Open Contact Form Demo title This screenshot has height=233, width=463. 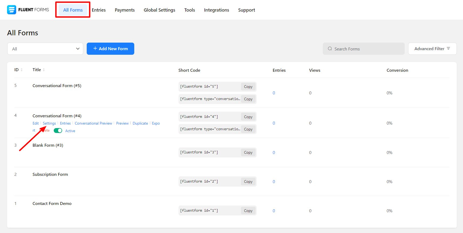click(x=52, y=204)
